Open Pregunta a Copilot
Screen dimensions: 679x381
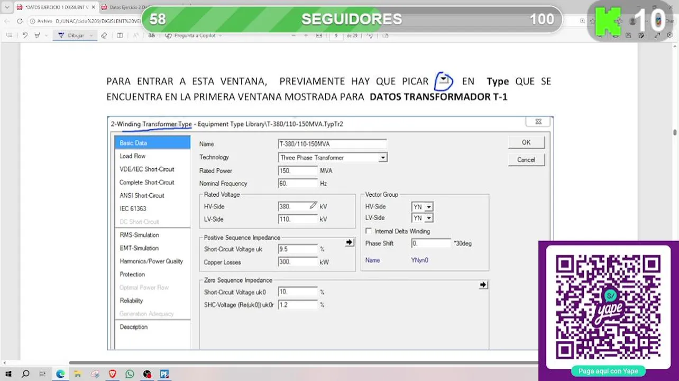click(x=194, y=35)
